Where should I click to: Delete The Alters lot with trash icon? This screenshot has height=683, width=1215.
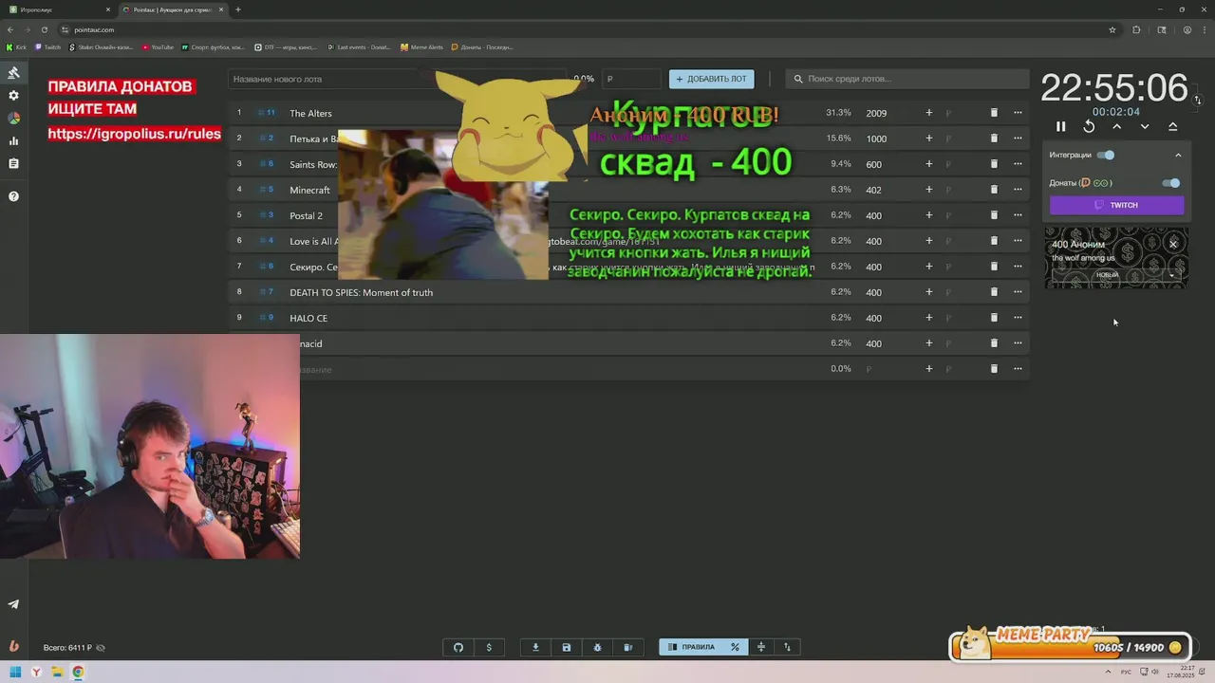tap(994, 113)
